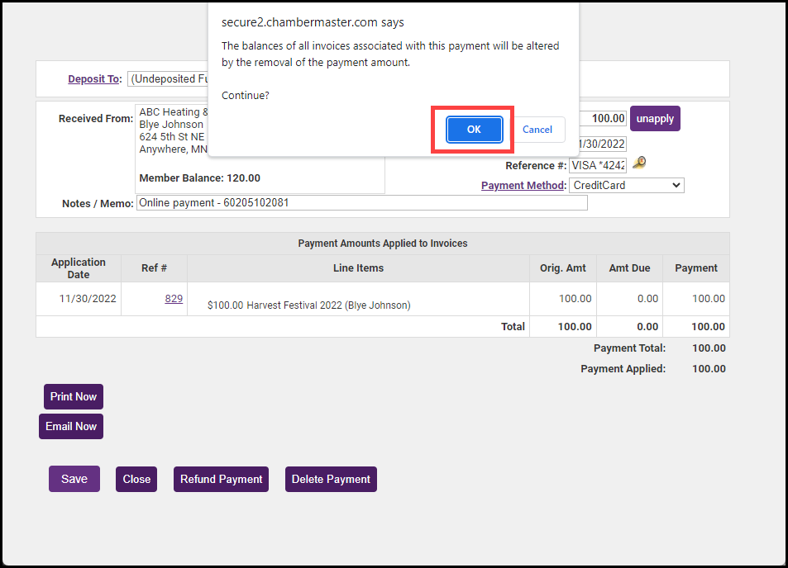
Task: Click the Email Now button
Action: point(71,427)
